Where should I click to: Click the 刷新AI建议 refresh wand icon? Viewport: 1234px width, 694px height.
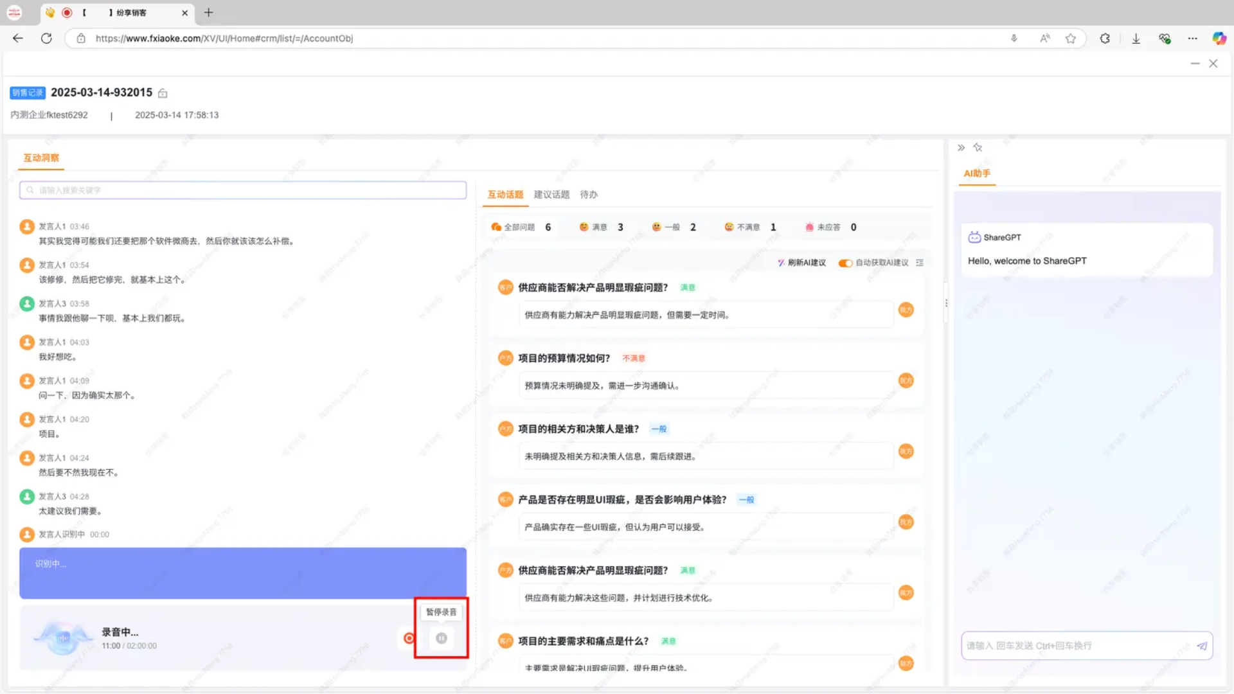781,263
